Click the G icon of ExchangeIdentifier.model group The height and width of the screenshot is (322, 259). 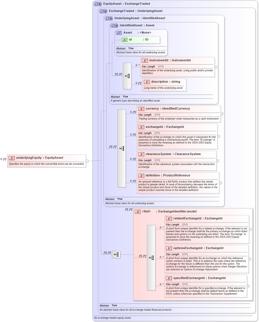(137, 211)
